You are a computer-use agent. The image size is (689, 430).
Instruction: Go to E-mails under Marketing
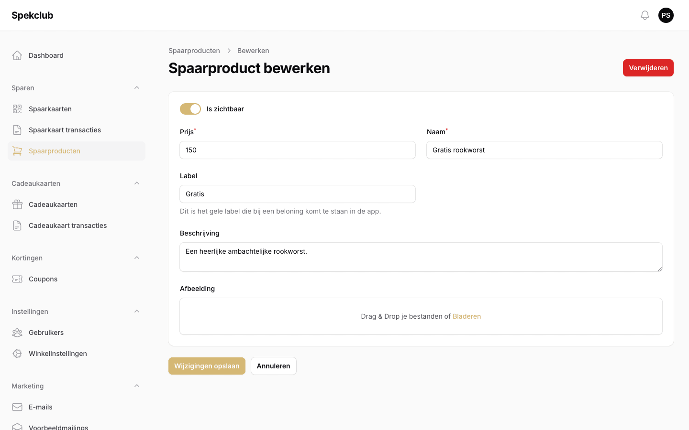click(77, 407)
